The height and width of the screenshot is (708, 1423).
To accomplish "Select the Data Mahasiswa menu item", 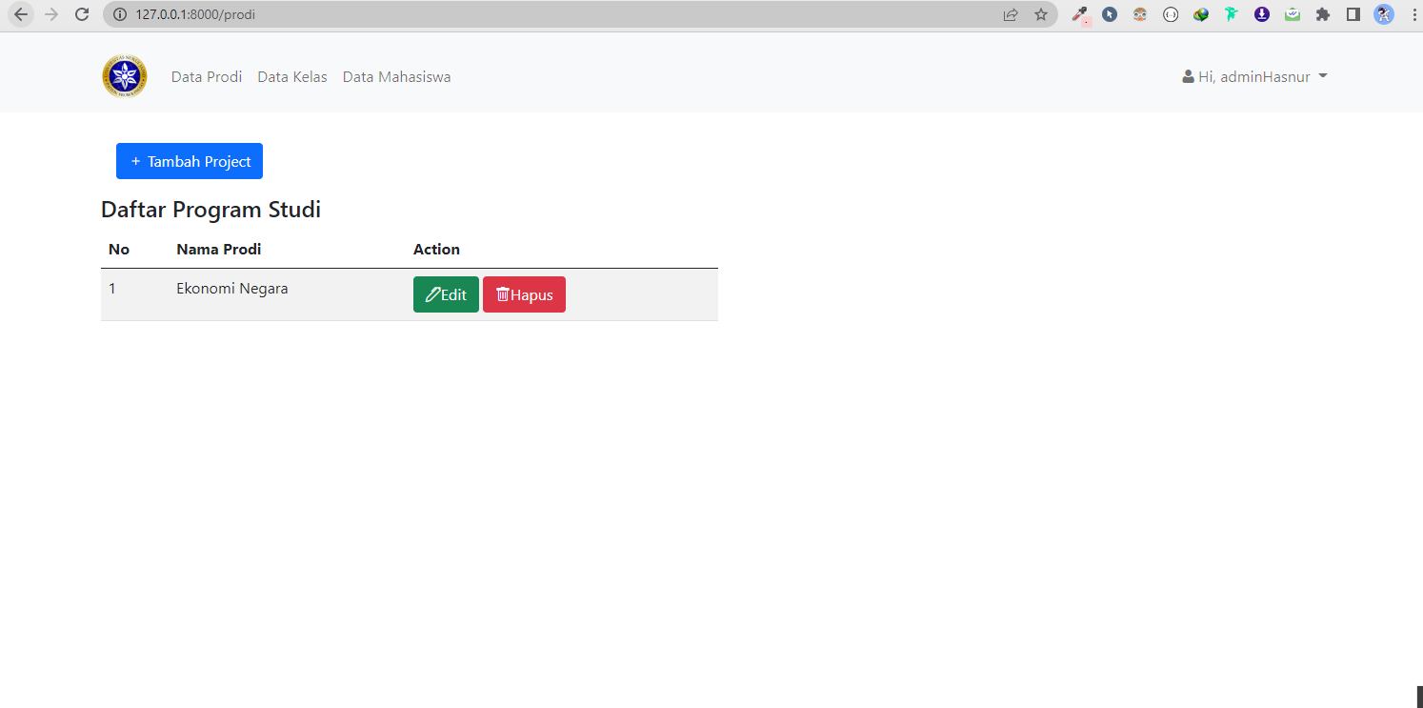I will pyautogui.click(x=396, y=76).
